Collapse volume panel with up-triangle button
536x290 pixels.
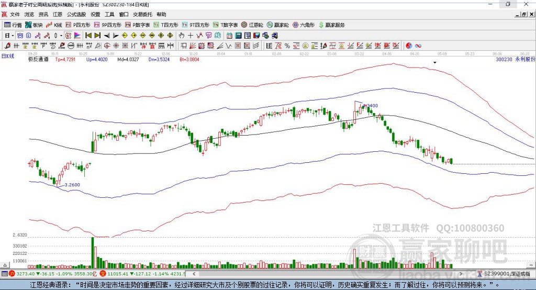coord(5,265)
